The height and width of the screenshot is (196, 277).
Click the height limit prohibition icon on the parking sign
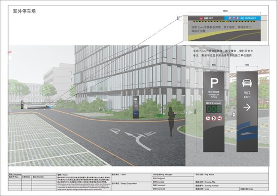point(208,119)
